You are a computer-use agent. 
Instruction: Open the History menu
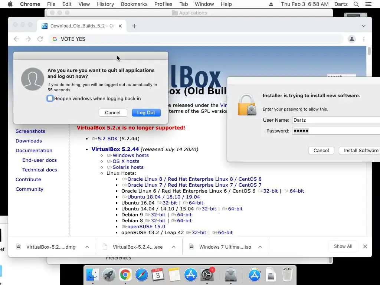coord(105,4)
